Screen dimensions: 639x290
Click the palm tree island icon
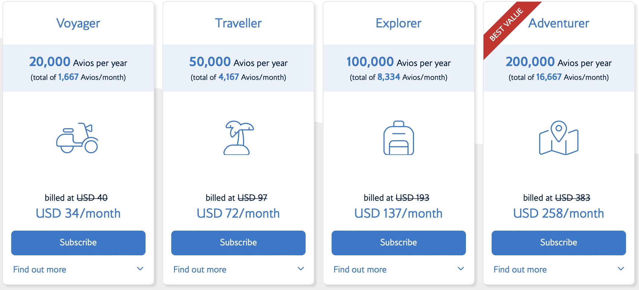tap(238, 138)
